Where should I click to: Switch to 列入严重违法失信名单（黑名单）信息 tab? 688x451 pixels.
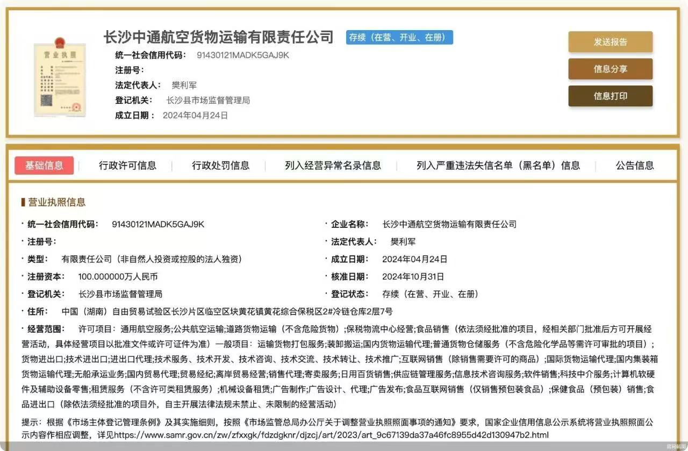tap(498, 166)
